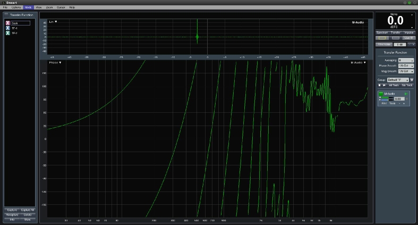Open the Mode menu
This screenshot has height=225, width=418.
point(28,7)
